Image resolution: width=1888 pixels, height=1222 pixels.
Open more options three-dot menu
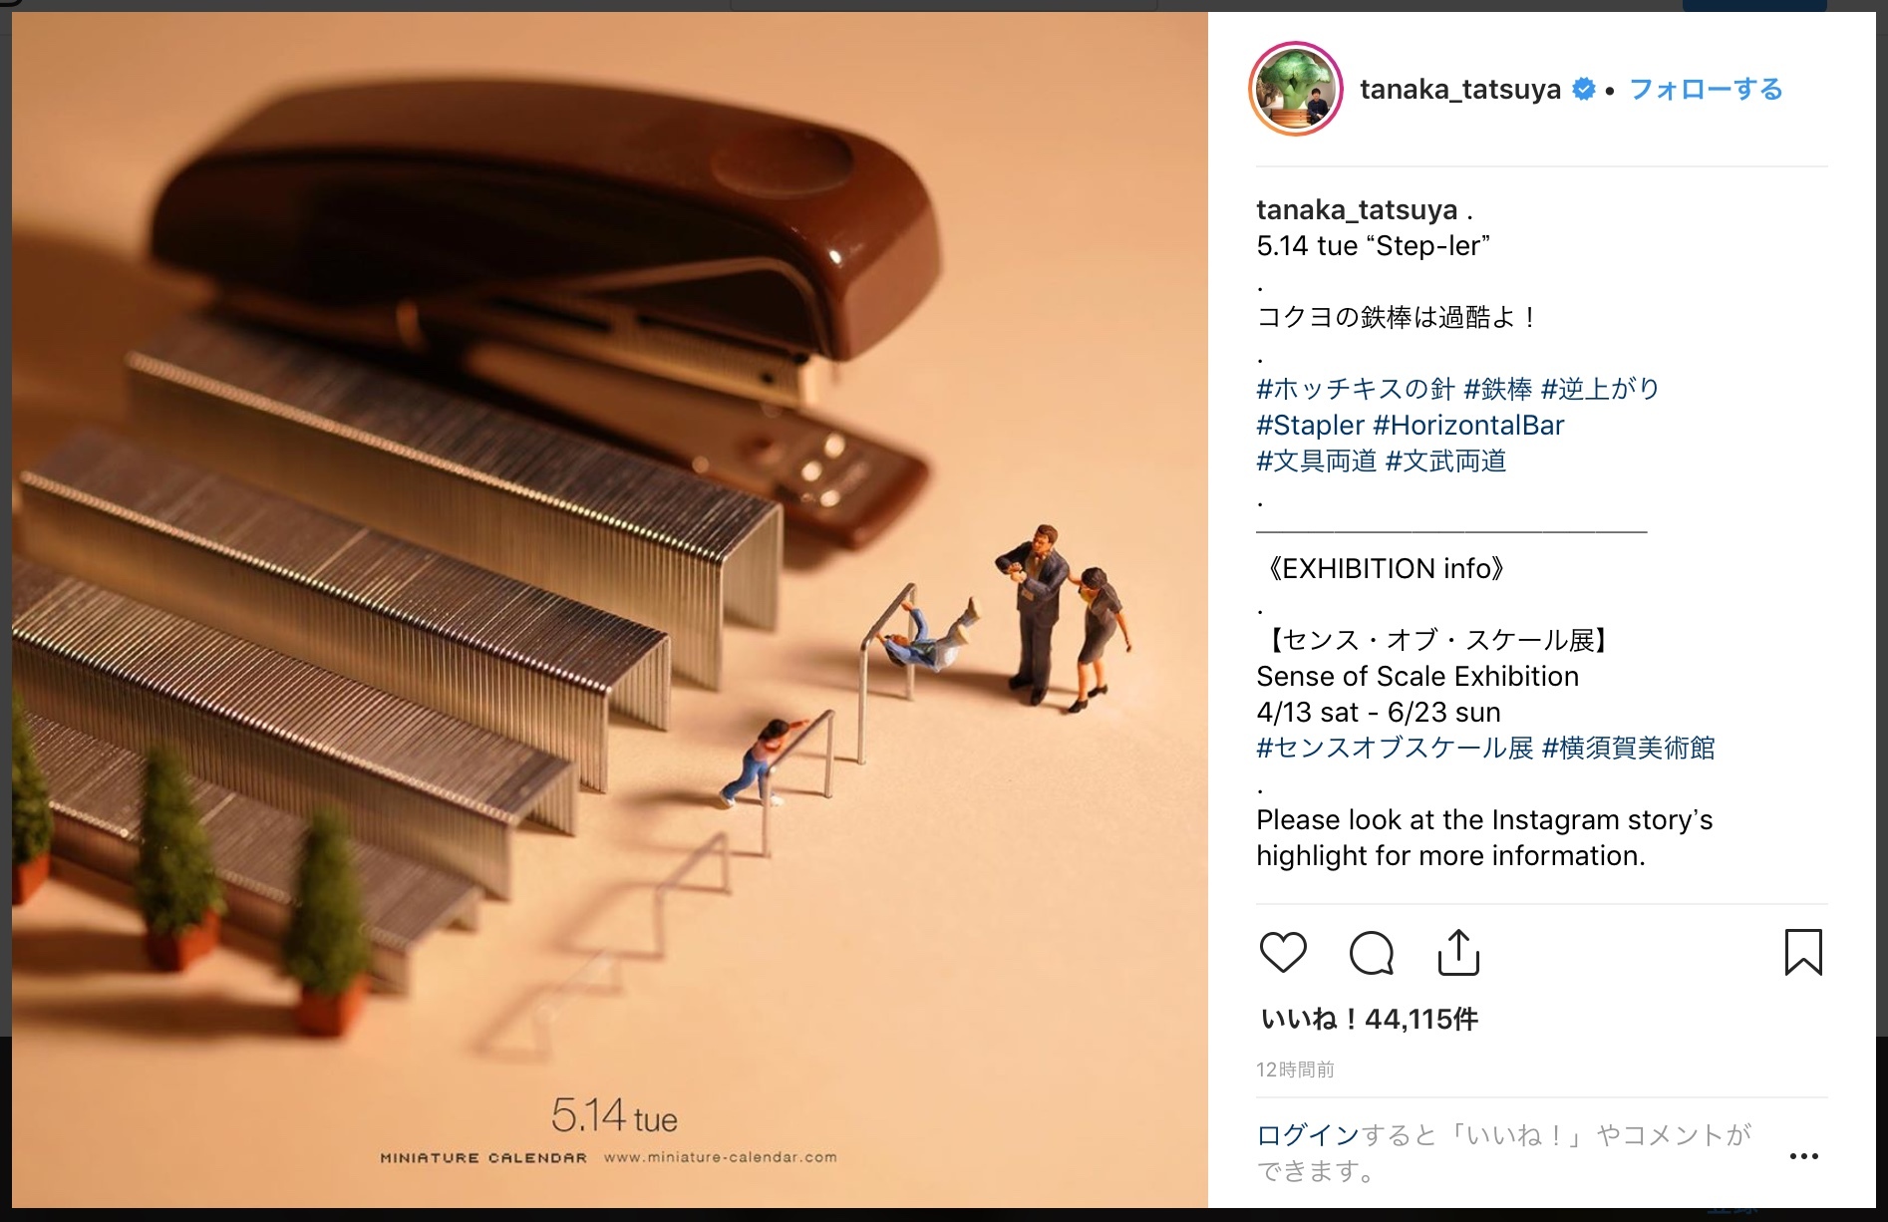(1803, 1156)
